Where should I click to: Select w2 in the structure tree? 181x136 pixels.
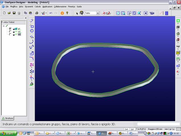pyautogui.click(x=19, y=34)
